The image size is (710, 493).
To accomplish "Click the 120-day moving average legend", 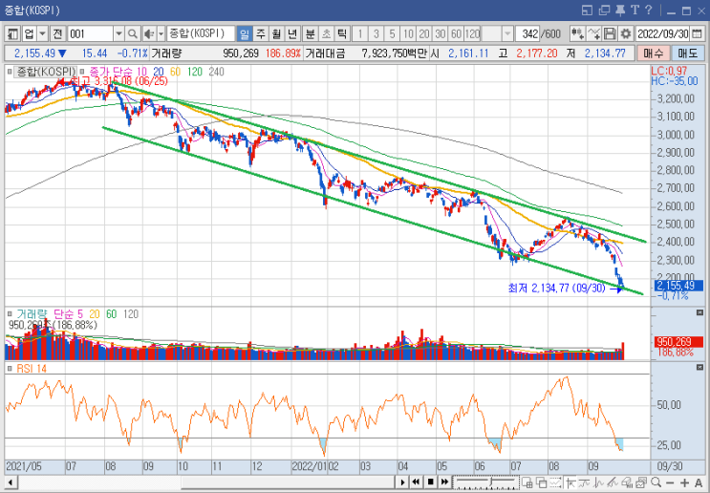I will (195, 72).
